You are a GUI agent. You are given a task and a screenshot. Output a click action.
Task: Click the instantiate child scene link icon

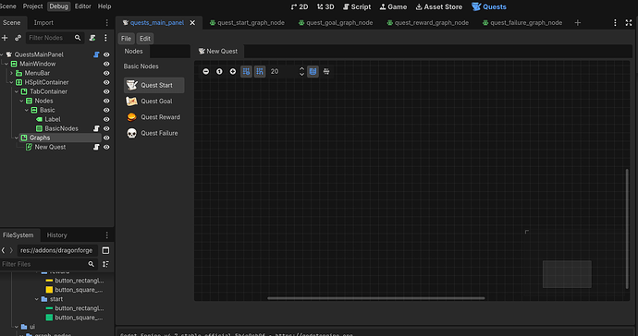point(18,38)
